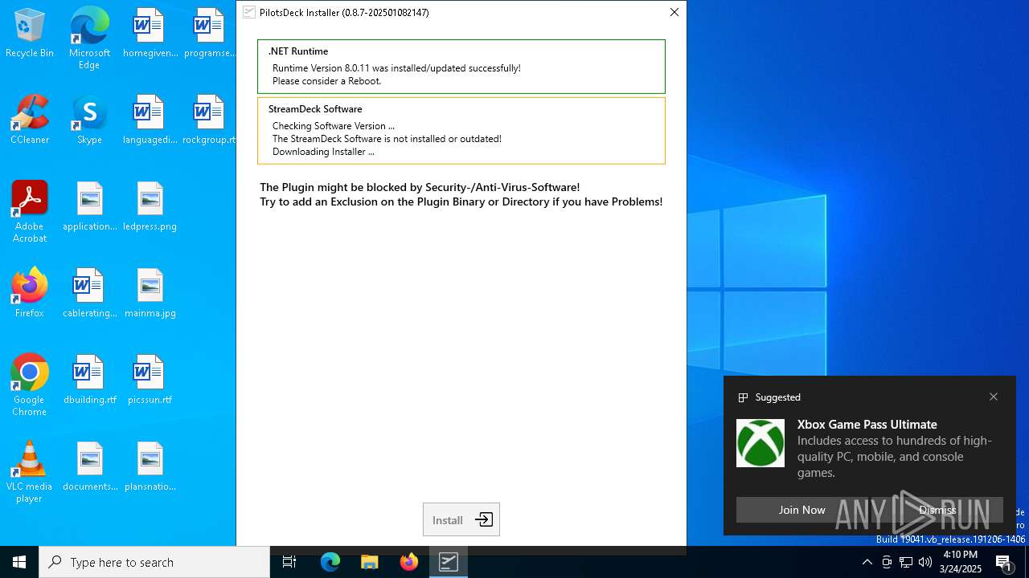Viewport: 1029px width, 578px height.
Task: Click the .NET Runtime section heading
Action: pos(298,51)
